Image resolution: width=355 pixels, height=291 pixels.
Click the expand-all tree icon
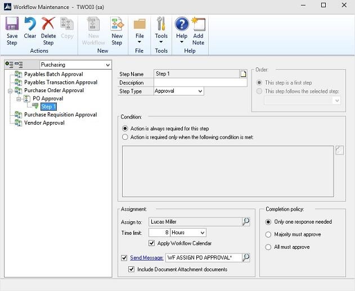(9, 65)
